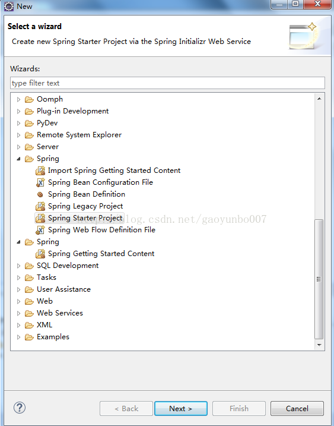This screenshot has height=426, width=334.
Task: Focus the type filter text field
Action: (x=167, y=83)
